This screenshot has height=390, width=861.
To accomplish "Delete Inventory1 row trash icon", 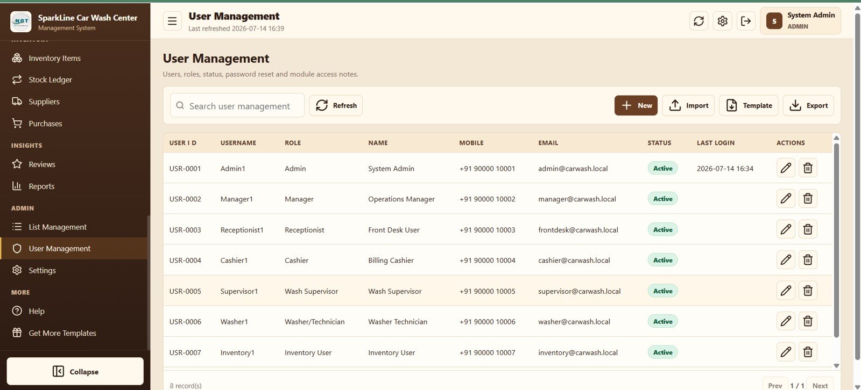I will (808, 352).
